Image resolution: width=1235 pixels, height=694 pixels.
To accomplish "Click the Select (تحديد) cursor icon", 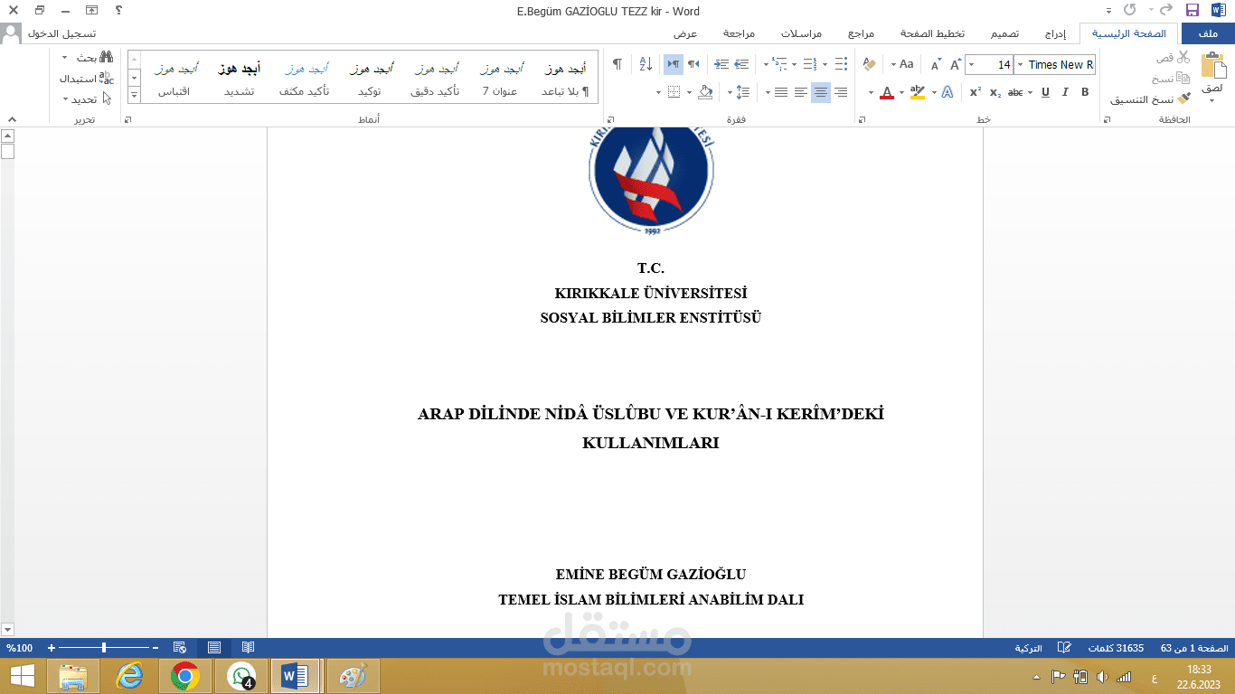I will [107, 98].
